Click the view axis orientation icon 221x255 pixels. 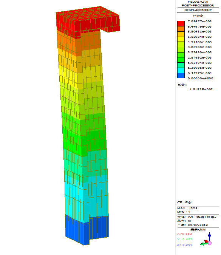pyautogui.click(x=206, y=239)
